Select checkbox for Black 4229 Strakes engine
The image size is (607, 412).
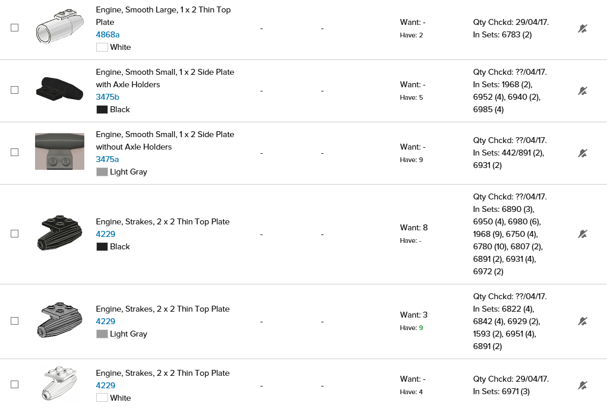[x=15, y=234]
